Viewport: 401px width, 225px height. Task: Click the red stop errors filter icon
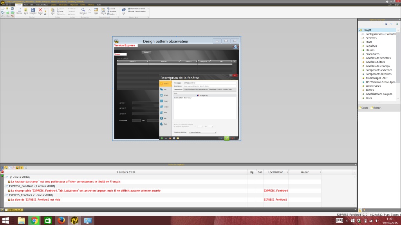pyautogui.click(x=2, y=172)
